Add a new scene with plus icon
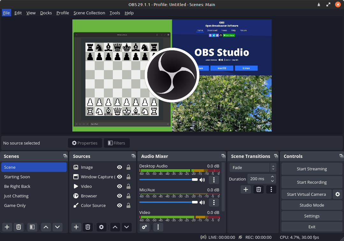The height and width of the screenshot is (241, 344). (x=7, y=227)
